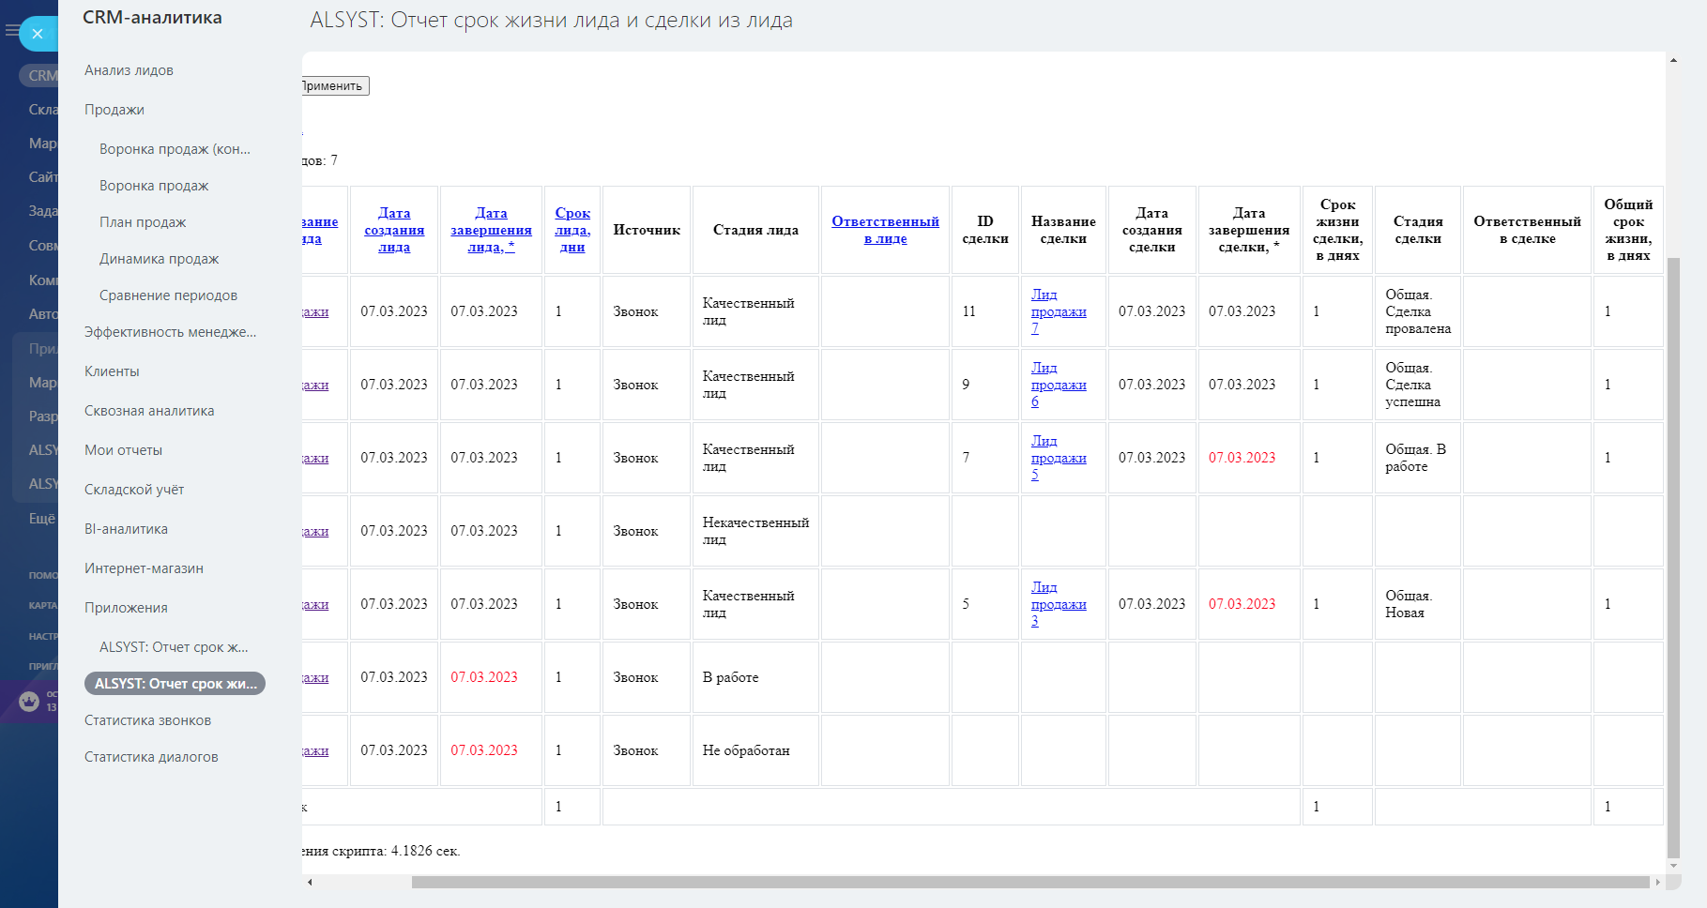Select План продаж in sidebar
This screenshot has width=1707, height=908.
pos(143,222)
